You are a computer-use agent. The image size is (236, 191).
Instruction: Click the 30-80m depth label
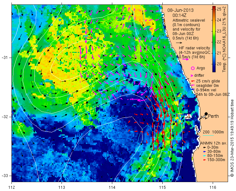pos(214,152)
